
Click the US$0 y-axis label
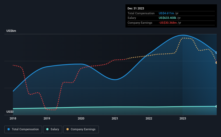[10, 112]
